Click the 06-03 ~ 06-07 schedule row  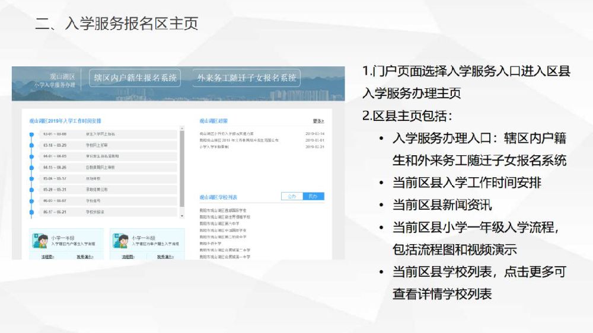108,201
